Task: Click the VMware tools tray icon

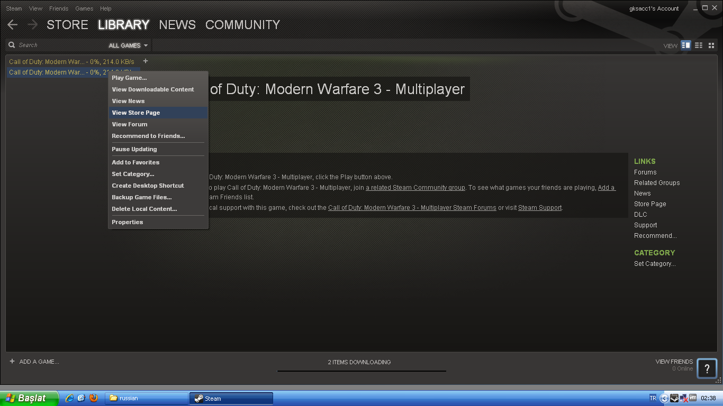Action: 692,398
